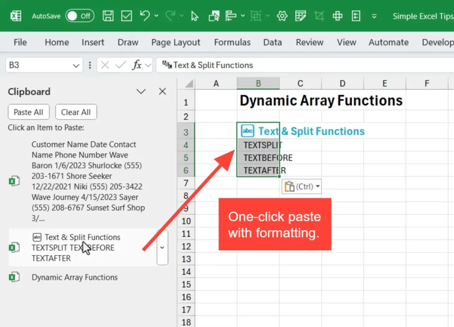
Task: Select column B header
Action: point(258,84)
